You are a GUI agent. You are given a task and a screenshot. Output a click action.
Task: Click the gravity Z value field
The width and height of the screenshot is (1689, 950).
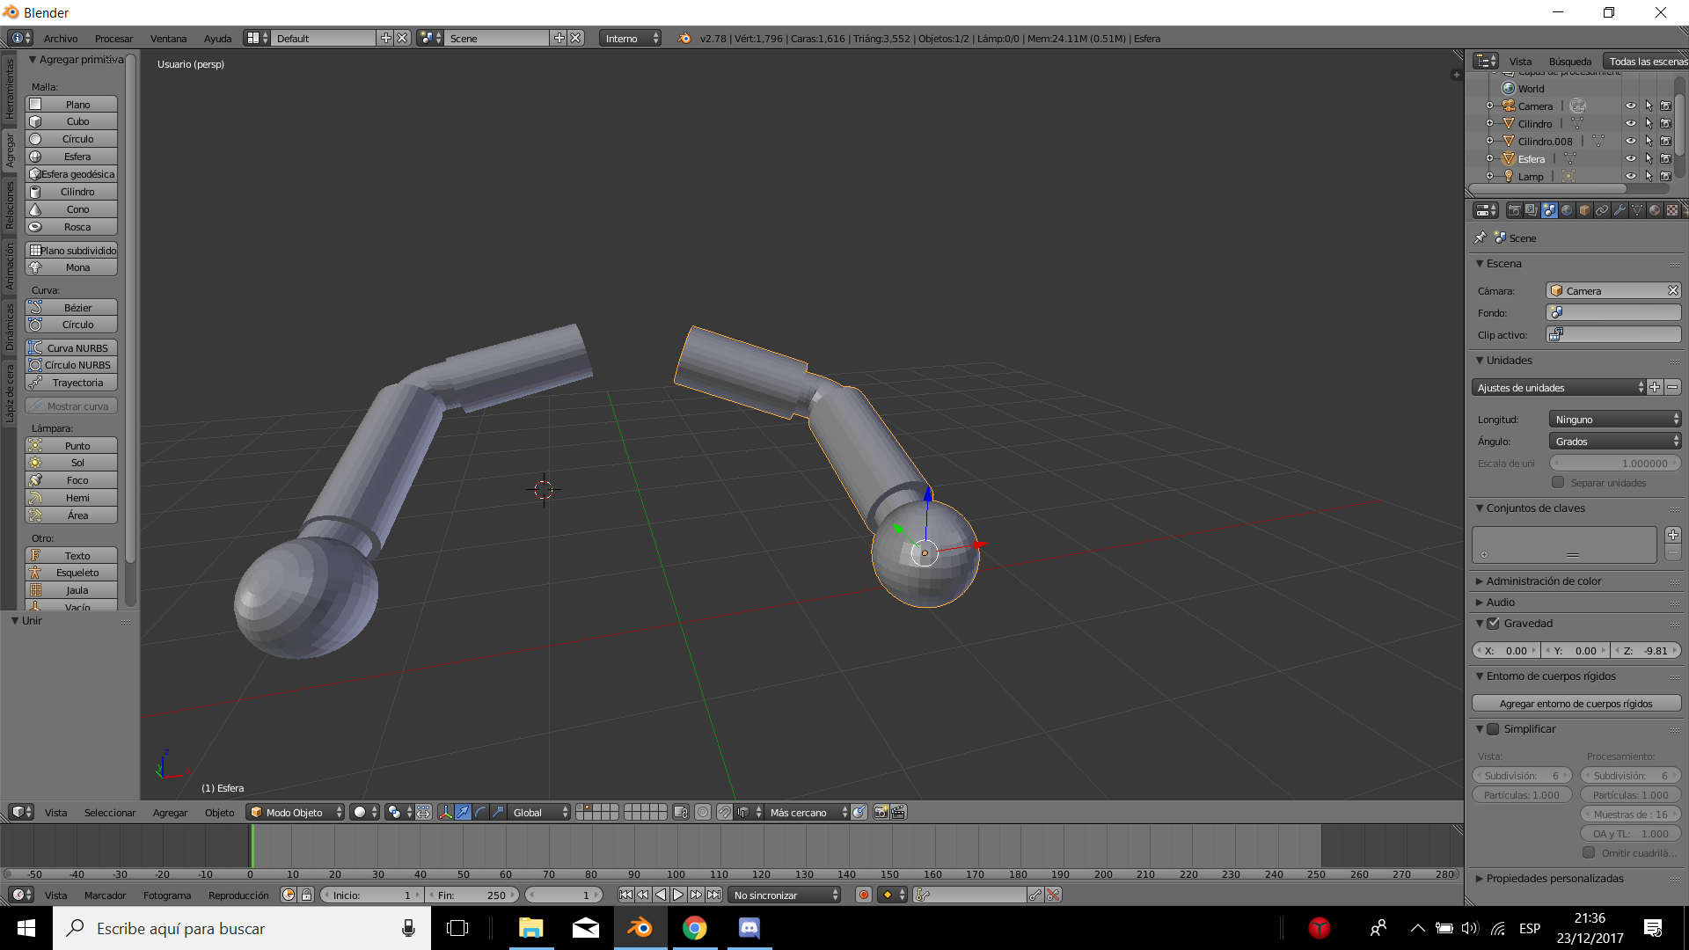point(1647,650)
